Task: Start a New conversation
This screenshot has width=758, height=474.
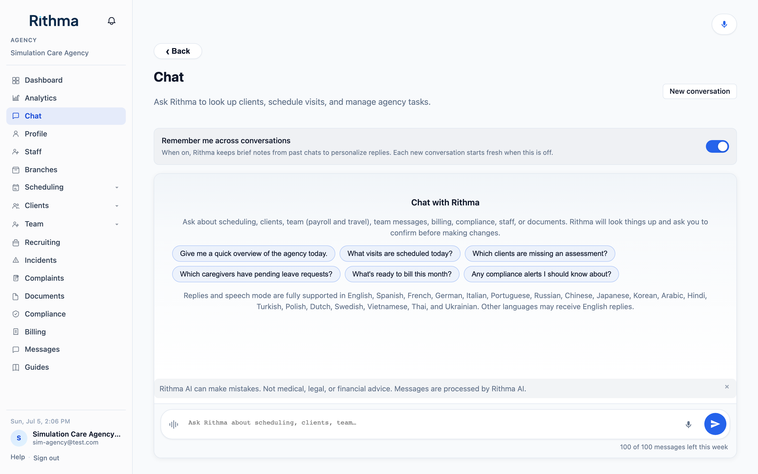Action: click(699, 91)
